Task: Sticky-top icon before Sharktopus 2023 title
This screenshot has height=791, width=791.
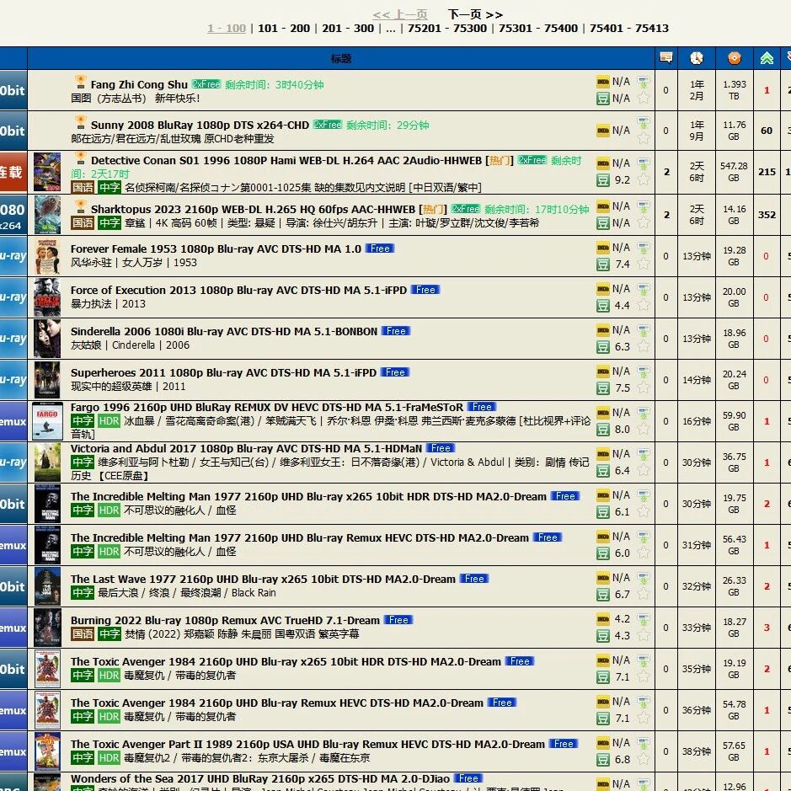Action: 80,207
